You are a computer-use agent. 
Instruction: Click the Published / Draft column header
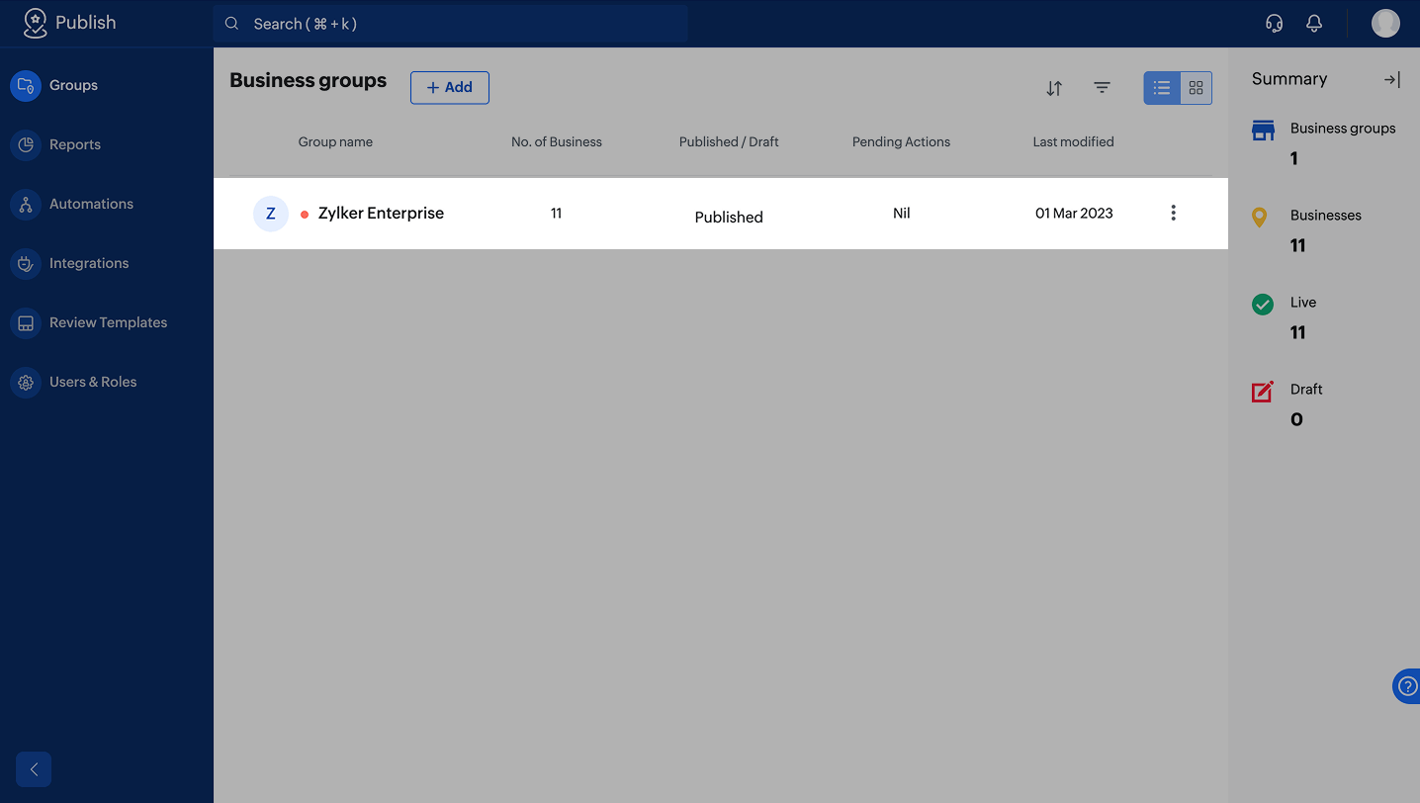729,142
